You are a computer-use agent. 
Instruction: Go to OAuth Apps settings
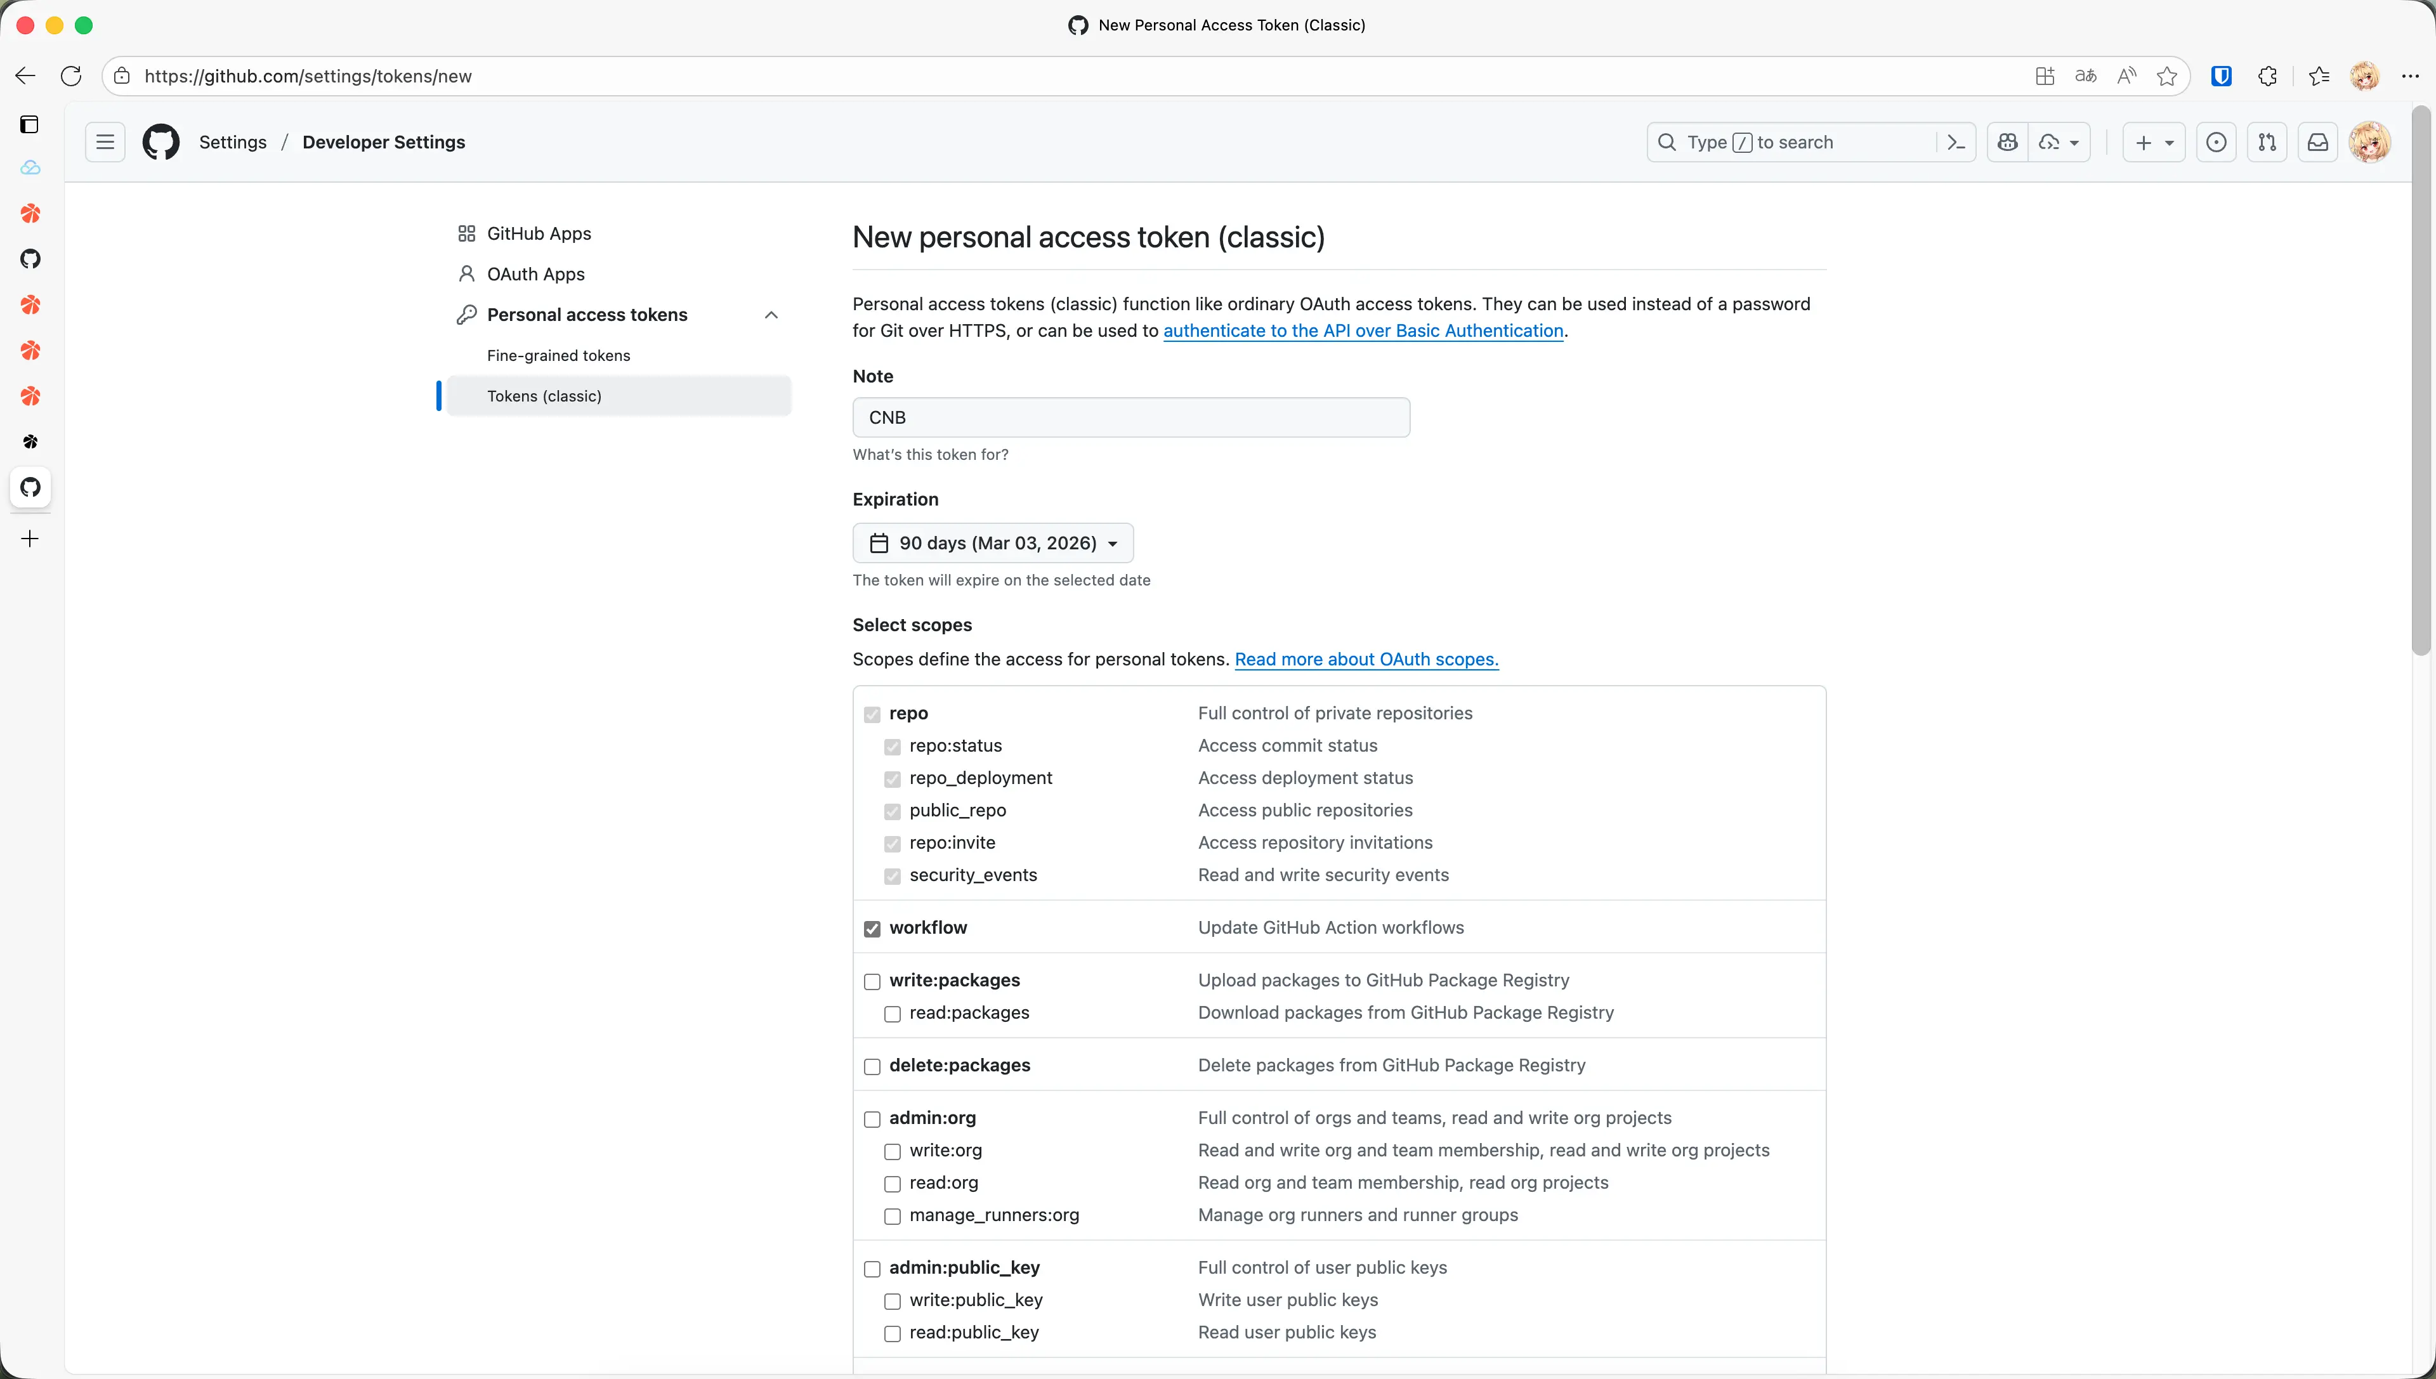pos(535,274)
